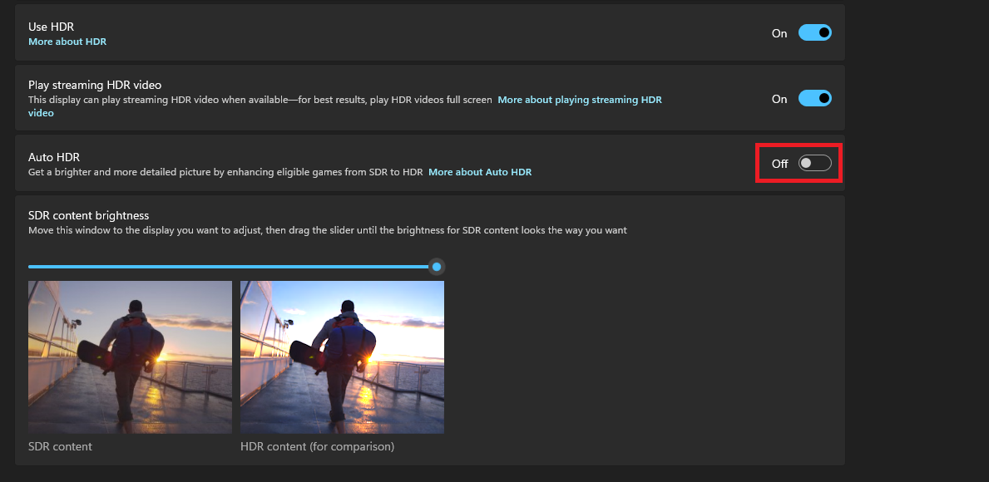Click the Off label beside Auto HDR
Screen dimensions: 989x482
[779, 164]
